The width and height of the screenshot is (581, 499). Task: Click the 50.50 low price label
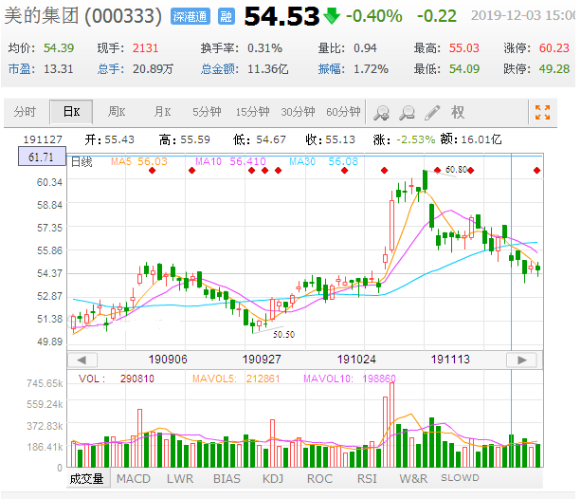[283, 335]
